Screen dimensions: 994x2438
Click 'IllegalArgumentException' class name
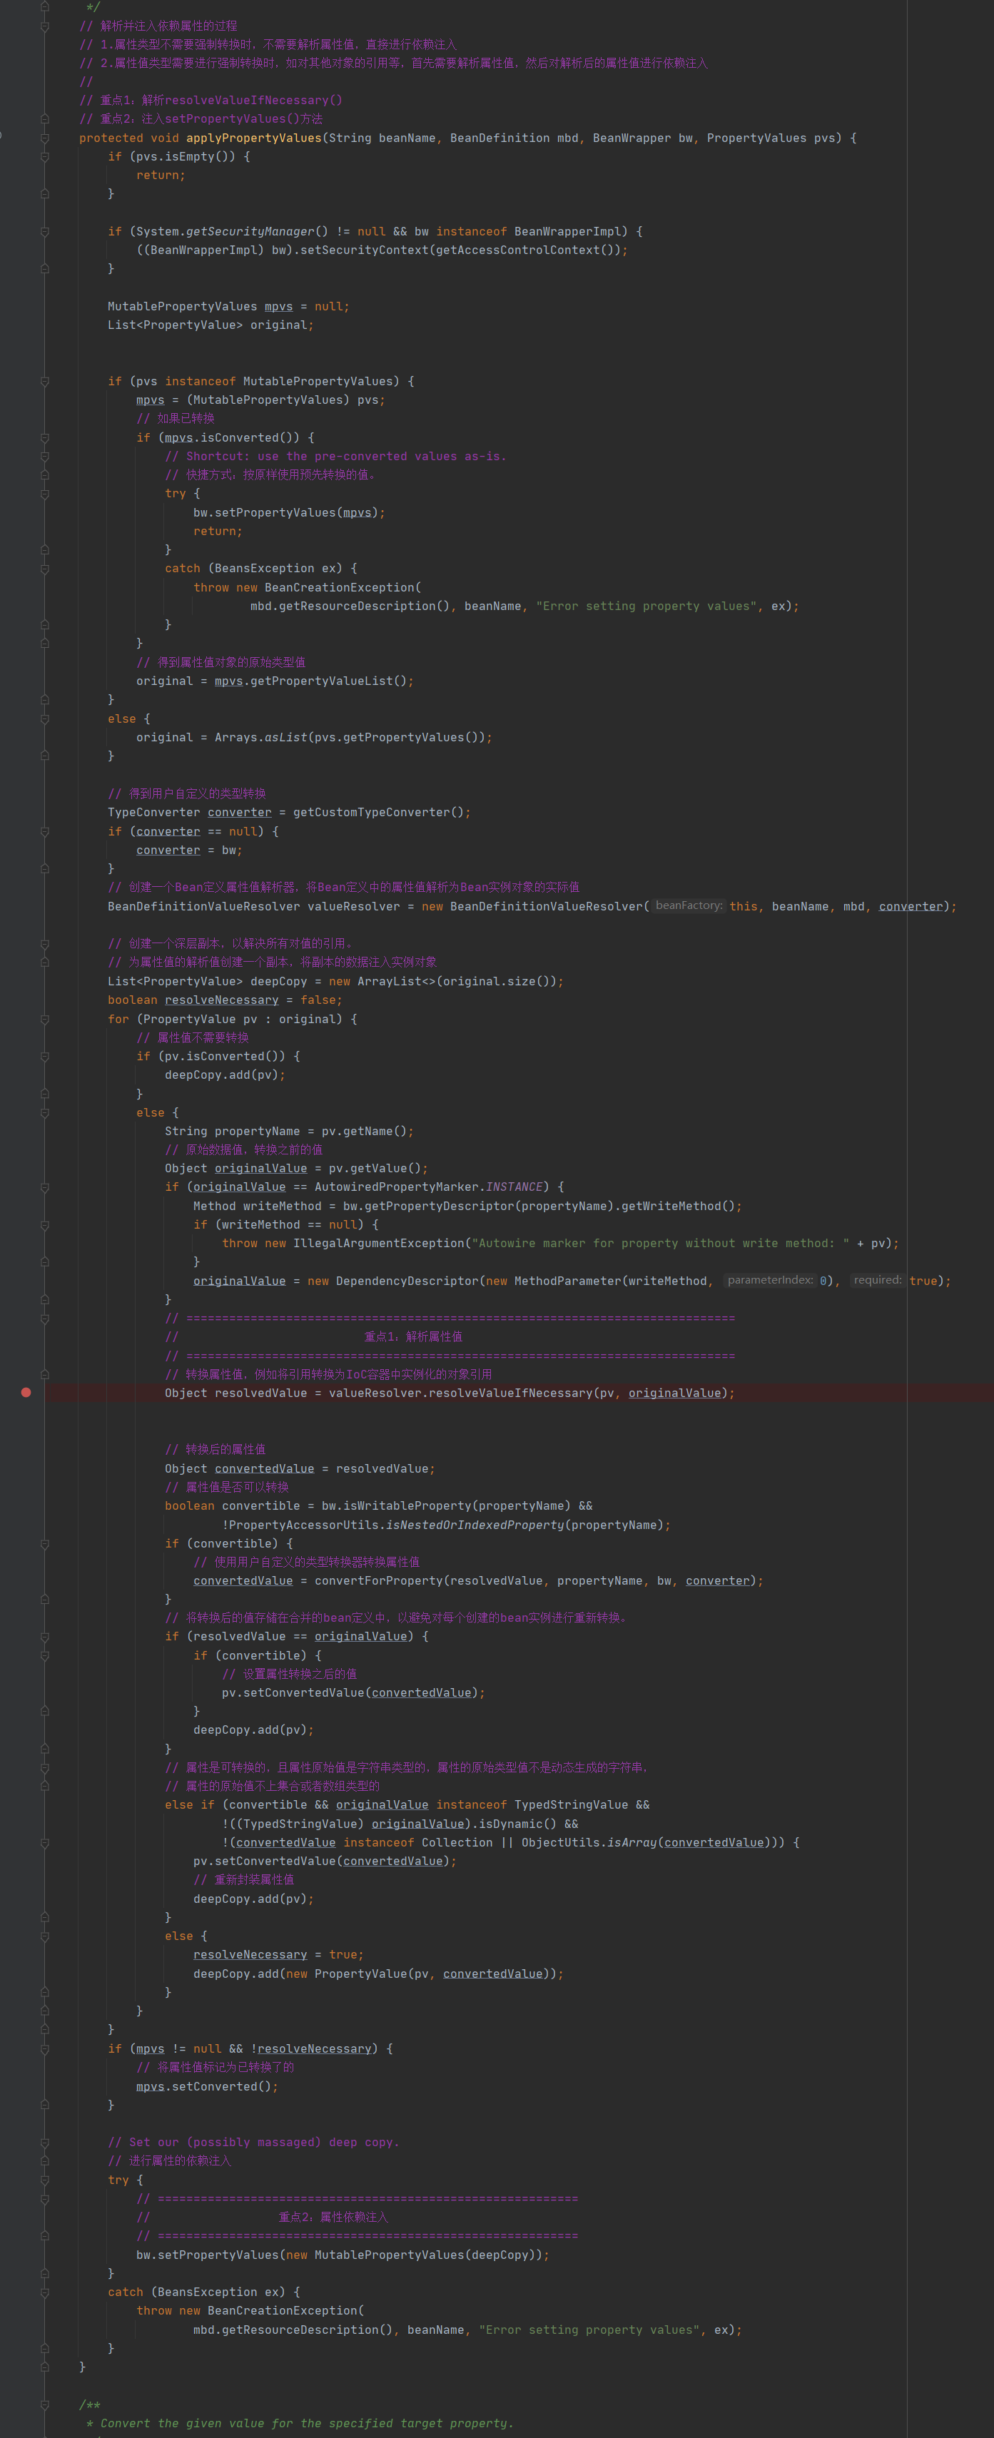379,1244
